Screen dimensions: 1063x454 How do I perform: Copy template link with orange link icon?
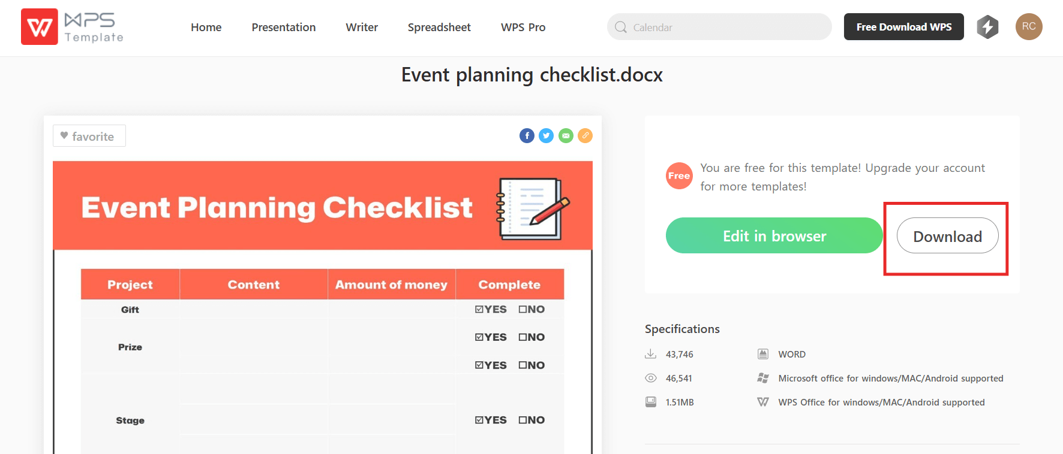coord(585,136)
